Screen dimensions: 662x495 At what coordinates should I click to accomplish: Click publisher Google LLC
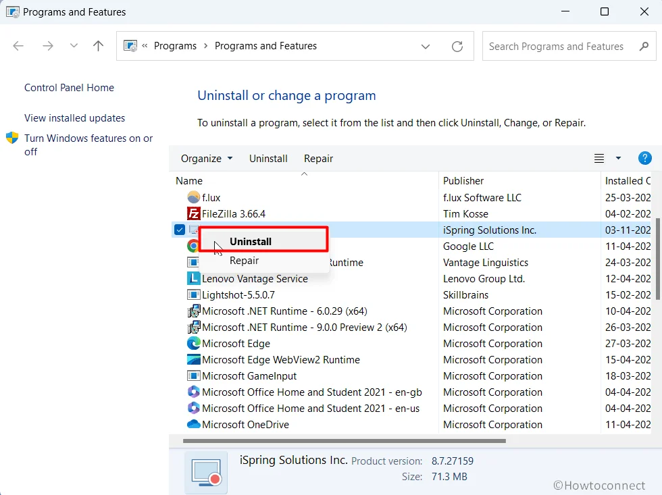(468, 246)
